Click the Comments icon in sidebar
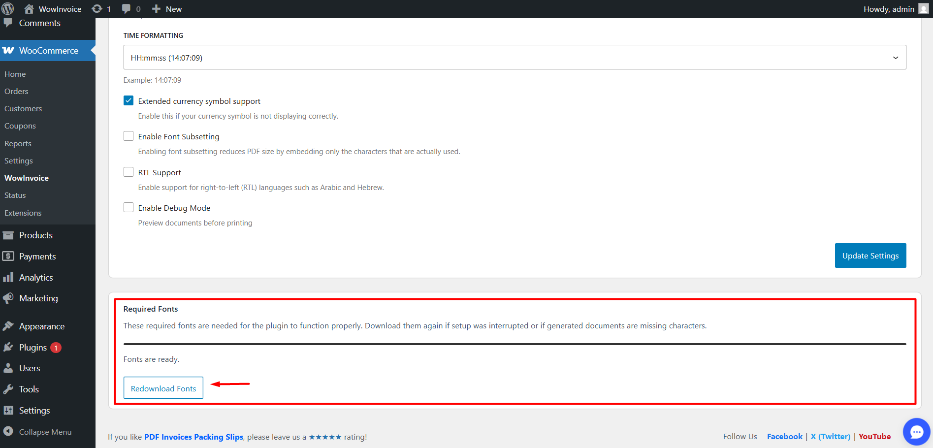This screenshot has width=933, height=448. [8, 23]
